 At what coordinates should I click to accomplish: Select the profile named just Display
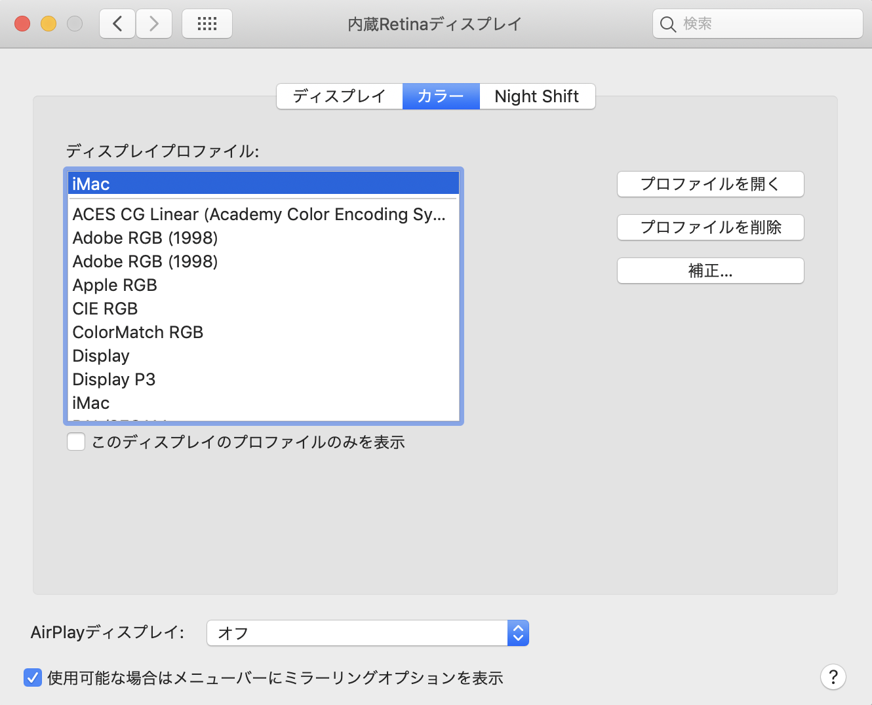coord(264,356)
